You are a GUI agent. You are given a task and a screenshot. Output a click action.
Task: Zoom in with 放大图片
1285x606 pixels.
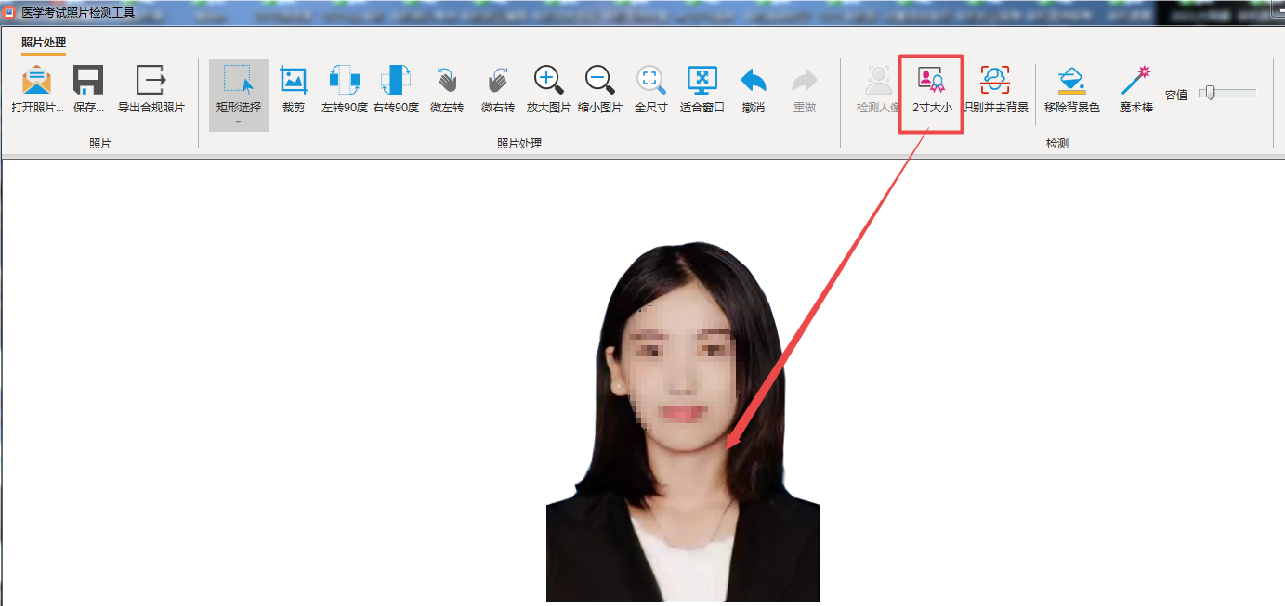coord(548,82)
